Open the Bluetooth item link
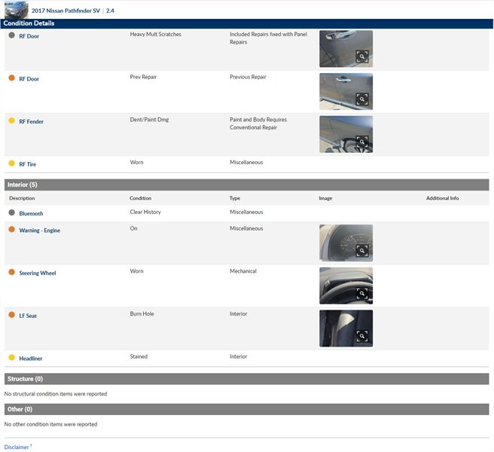Viewport: 494px width, 452px height. tap(31, 214)
